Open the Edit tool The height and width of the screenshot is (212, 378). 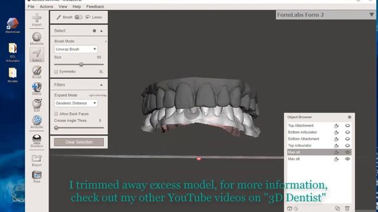coord(37,105)
